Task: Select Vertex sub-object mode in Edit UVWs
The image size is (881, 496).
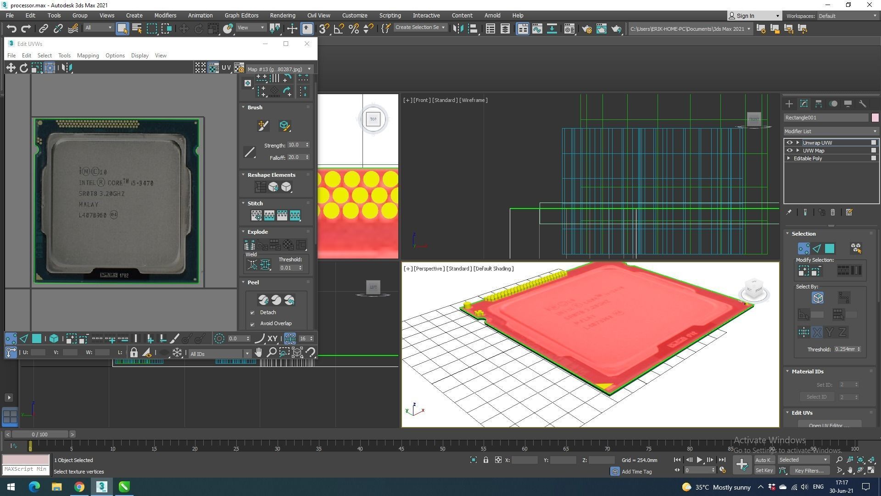Action: (11, 338)
